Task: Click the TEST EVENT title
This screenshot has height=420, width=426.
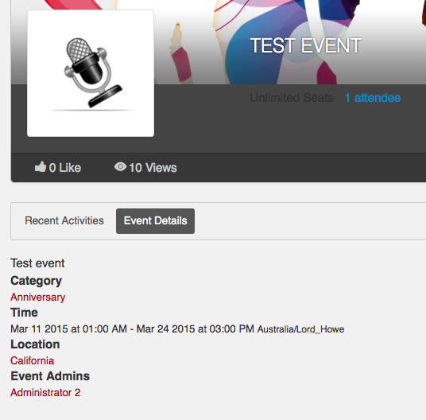Action: [x=306, y=45]
